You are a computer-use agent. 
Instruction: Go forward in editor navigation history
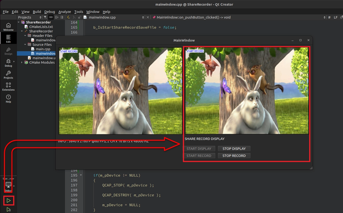74,17
